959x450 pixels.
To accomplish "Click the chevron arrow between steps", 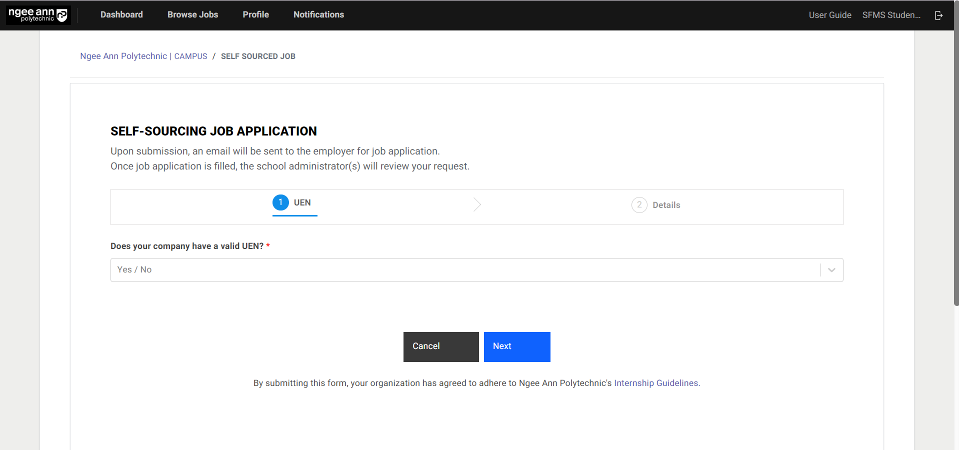I will click(477, 204).
